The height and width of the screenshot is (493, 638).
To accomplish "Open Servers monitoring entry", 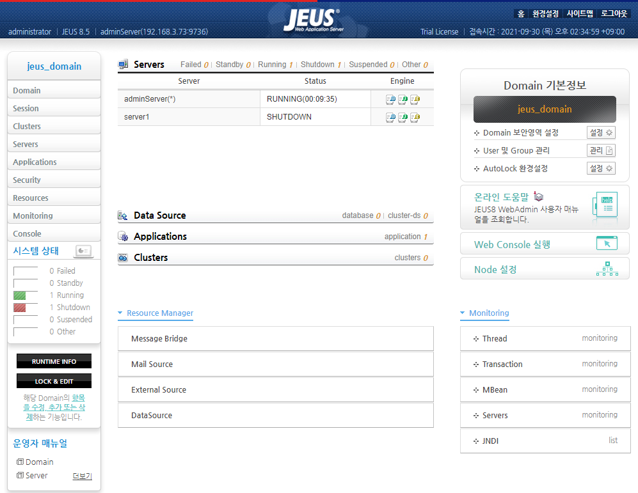I will 545,416.
